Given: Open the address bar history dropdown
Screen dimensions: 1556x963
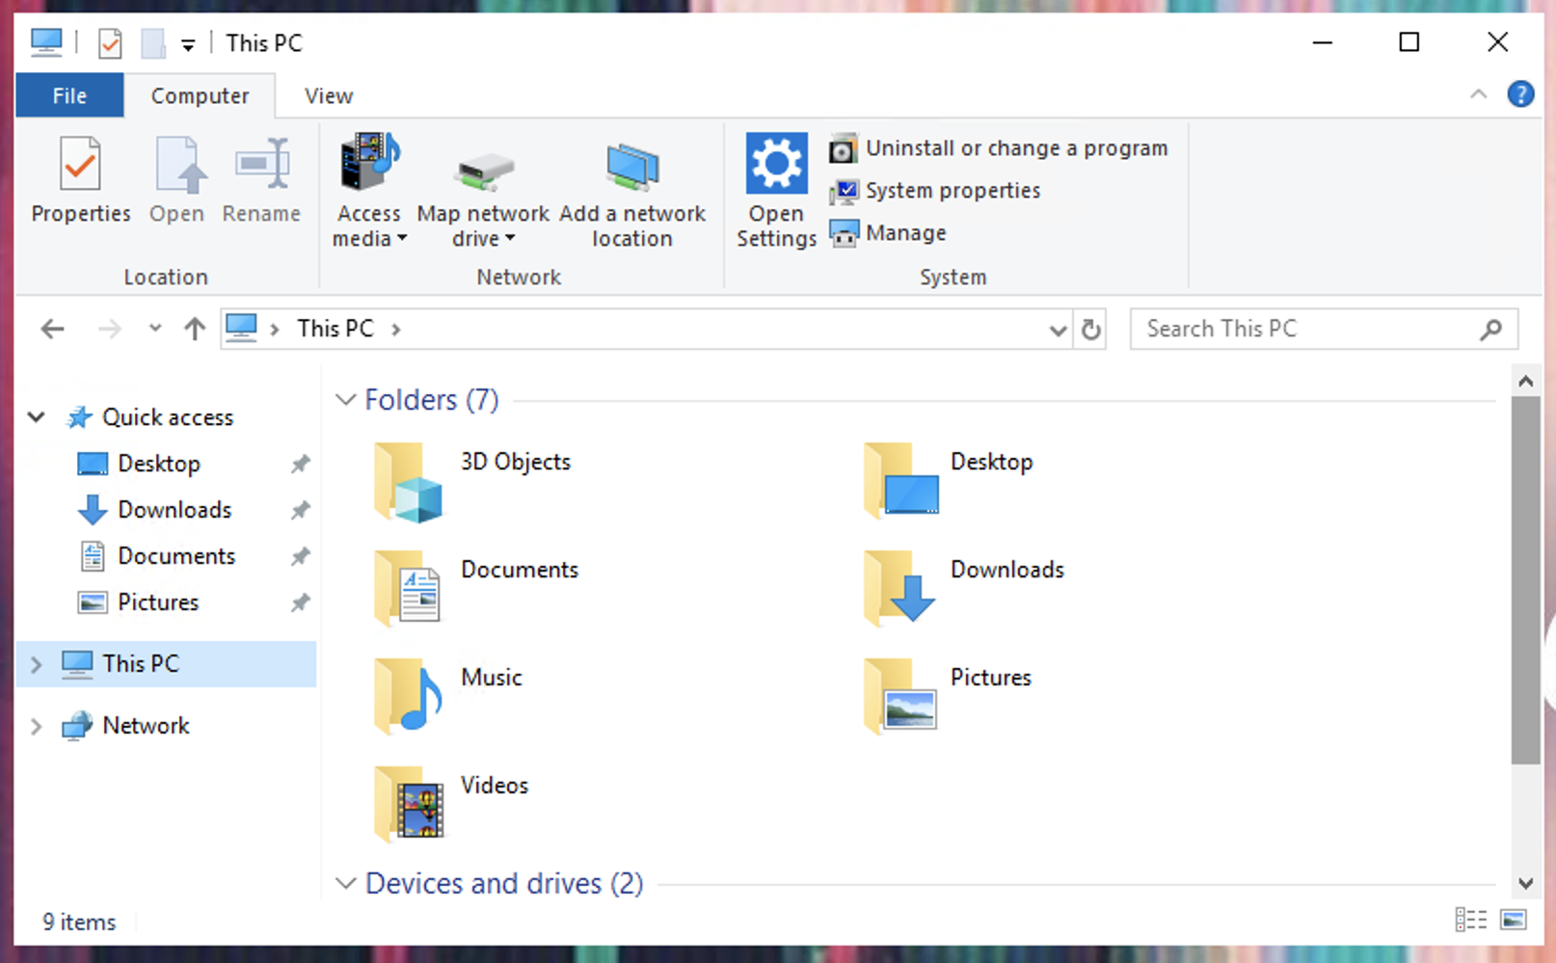Looking at the screenshot, I should pyautogui.click(x=1058, y=331).
